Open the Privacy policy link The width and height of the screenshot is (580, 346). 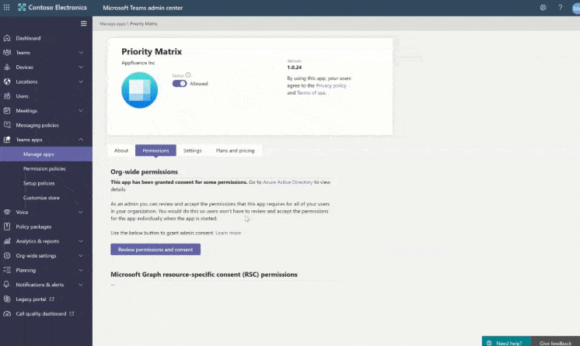pyautogui.click(x=331, y=85)
